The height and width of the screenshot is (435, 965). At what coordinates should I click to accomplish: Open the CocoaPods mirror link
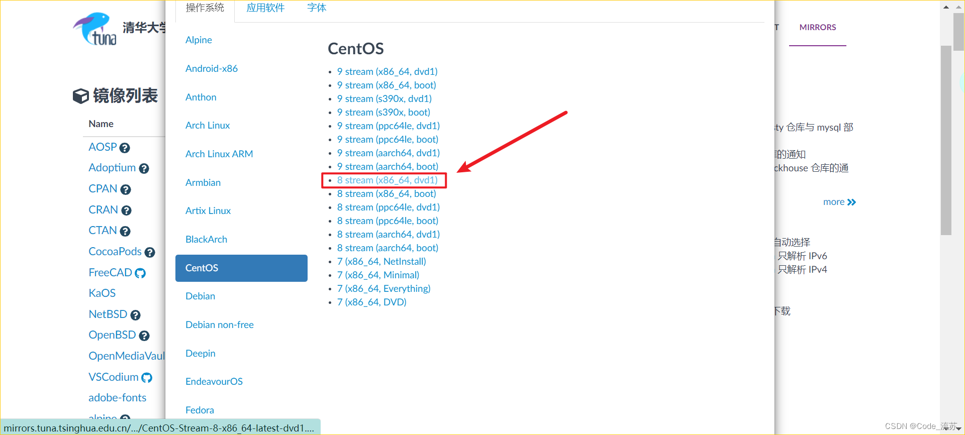point(115,252)
